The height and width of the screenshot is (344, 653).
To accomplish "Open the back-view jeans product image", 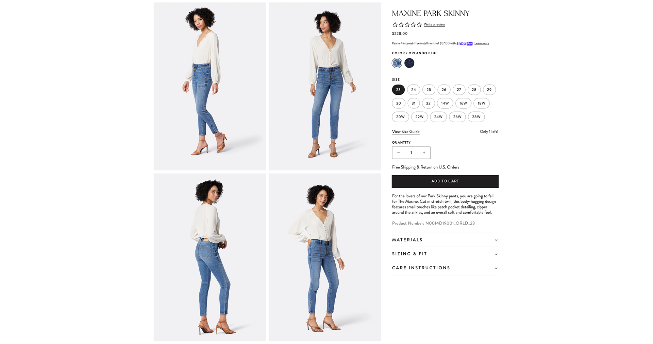I will (210, 257).
